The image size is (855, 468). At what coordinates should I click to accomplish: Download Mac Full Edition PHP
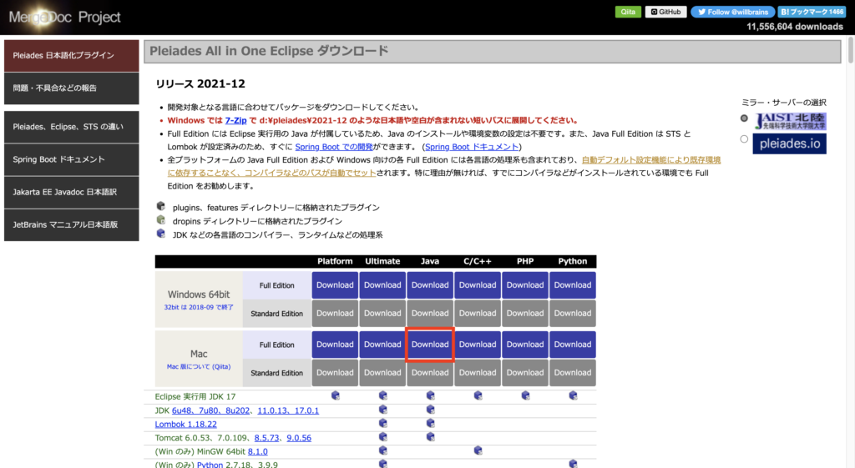(525, 345)
